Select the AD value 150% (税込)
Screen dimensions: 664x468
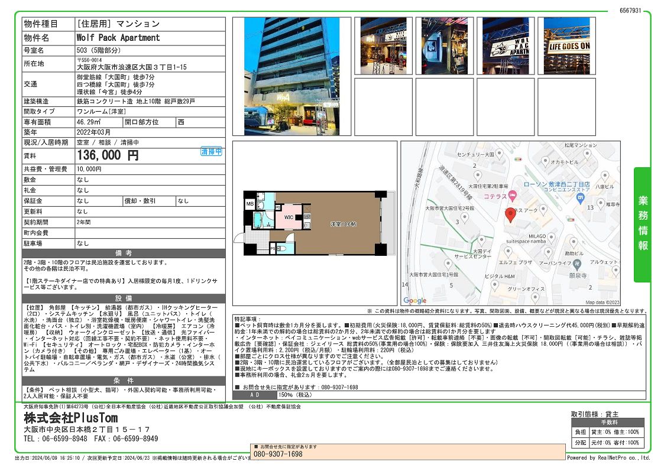tap(295, 395)
